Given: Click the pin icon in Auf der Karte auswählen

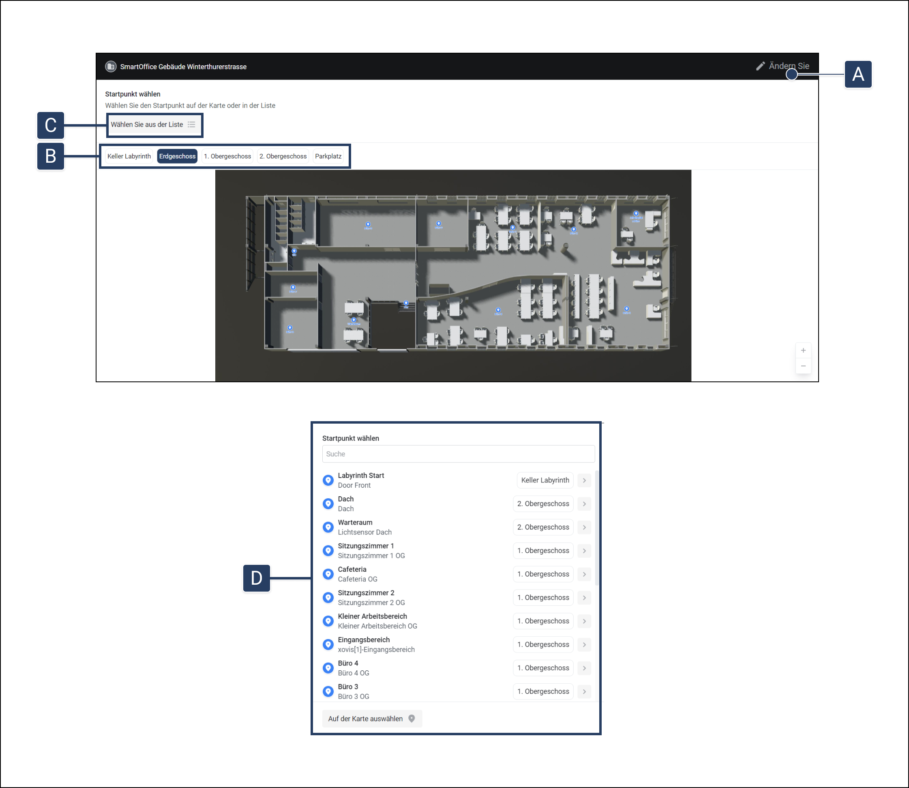Looking at the screenshot, I should coord(411,719).
